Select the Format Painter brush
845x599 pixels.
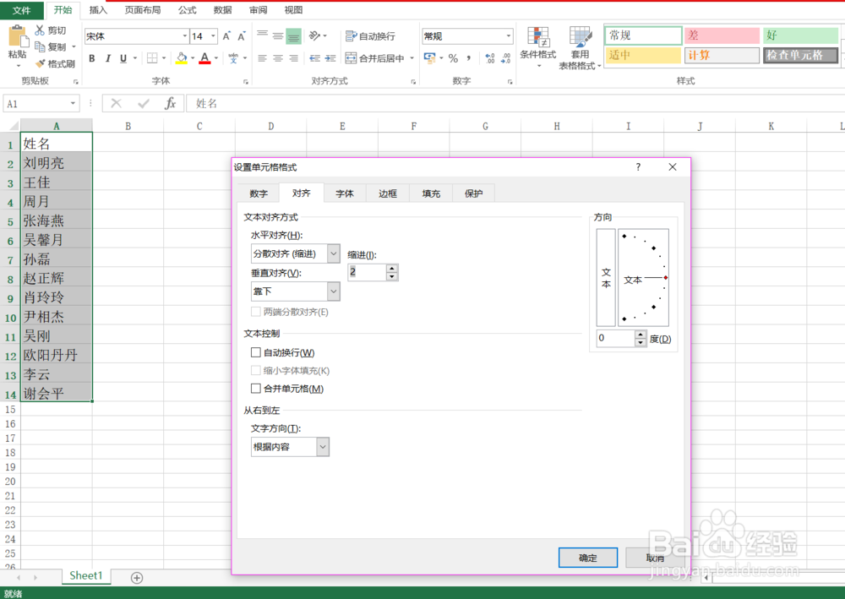click(x=40, y=63)
